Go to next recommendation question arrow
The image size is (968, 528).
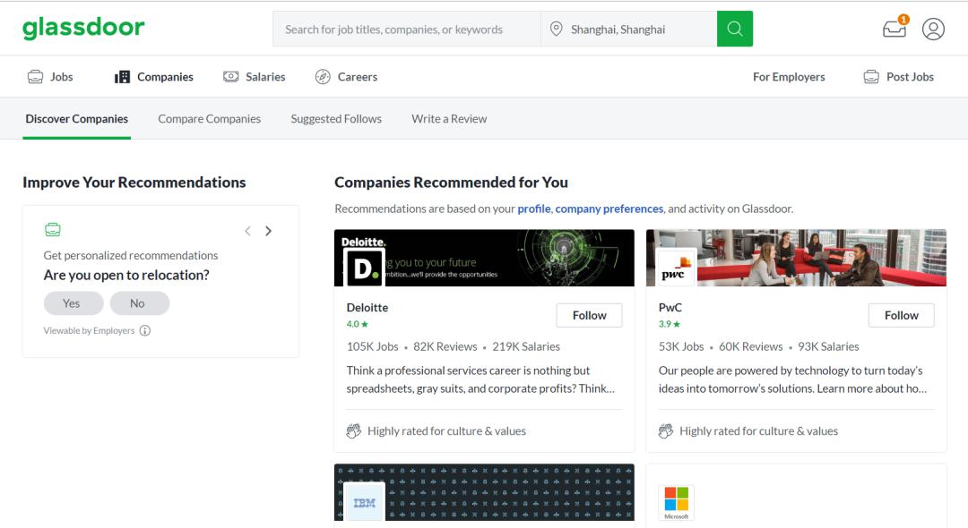(268, 231)
